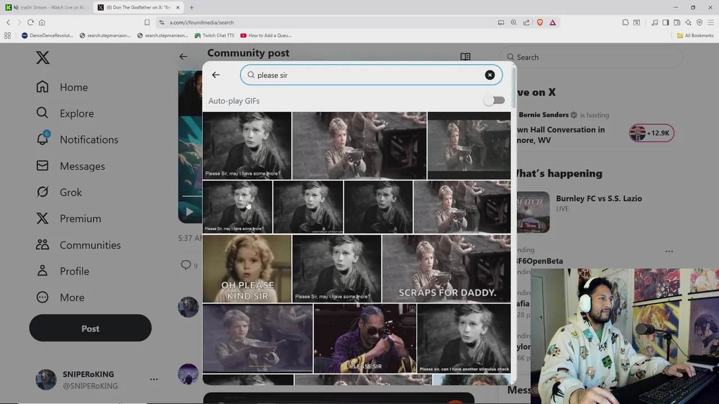Pick the 'another stimulus check' GIF
The image size is (719, 404).
click(x=464, y=338)
